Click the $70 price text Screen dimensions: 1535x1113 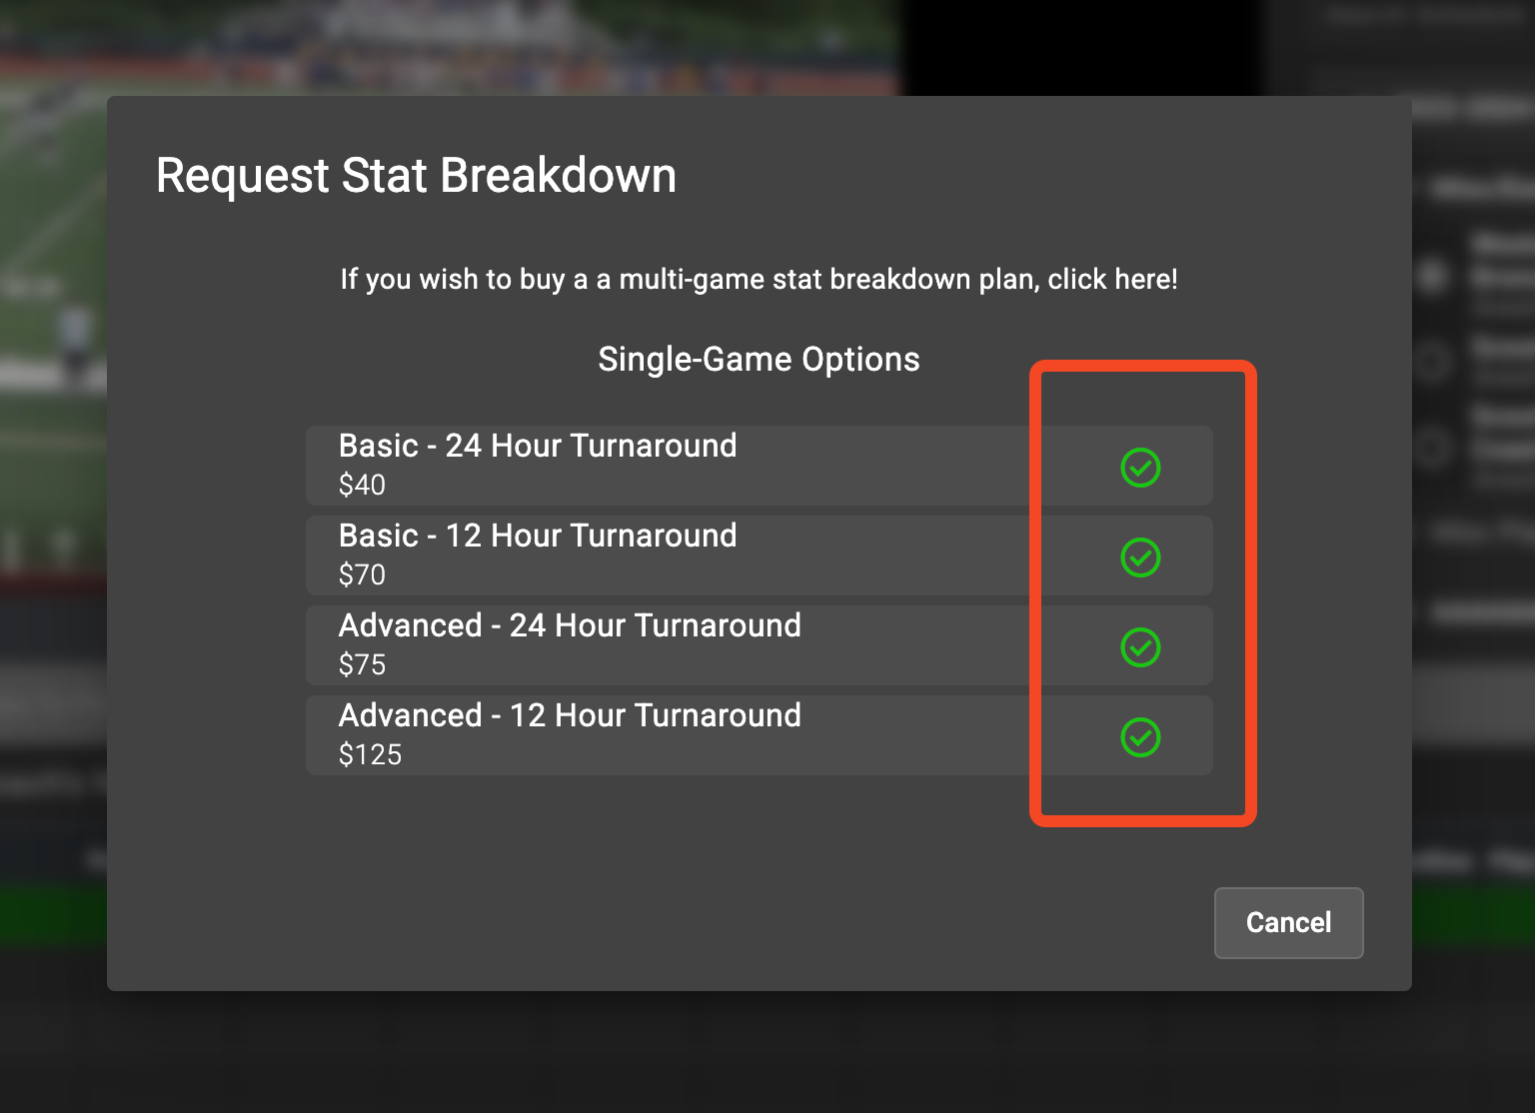pyautogui.click(x=362, y=574)
